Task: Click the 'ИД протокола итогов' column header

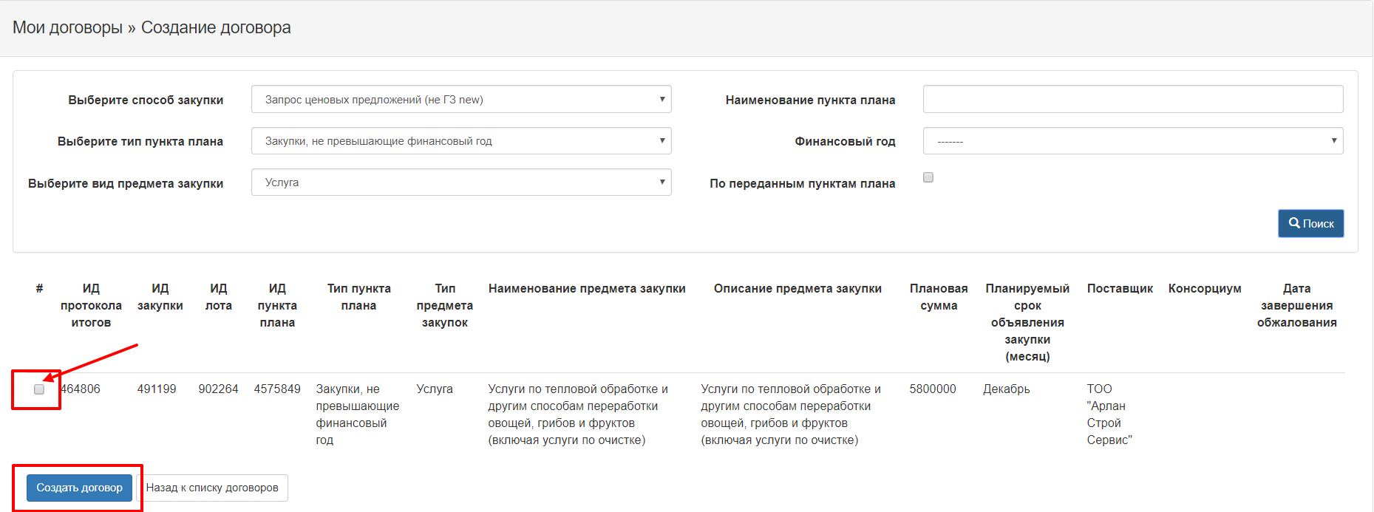Action: [91, 305]
